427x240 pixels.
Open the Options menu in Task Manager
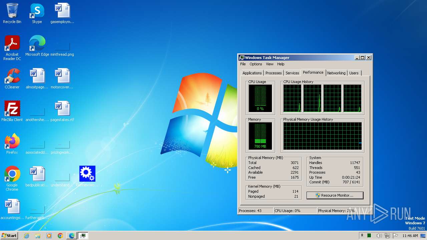click(x=256, y=64)
